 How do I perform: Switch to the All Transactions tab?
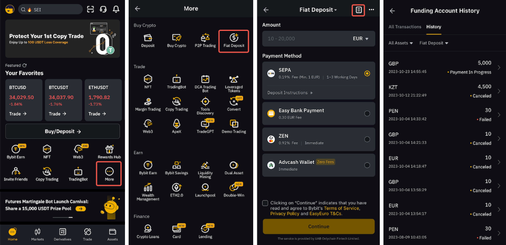405,27
